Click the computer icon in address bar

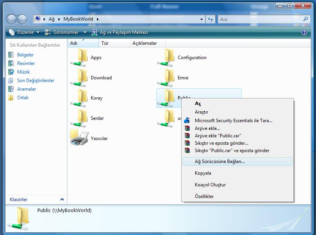tap(37, 19)
